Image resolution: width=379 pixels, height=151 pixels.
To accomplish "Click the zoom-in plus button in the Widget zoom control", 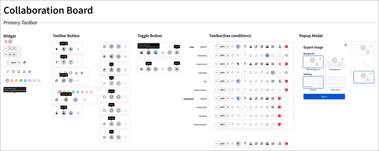I will click(x=19, y=63).
